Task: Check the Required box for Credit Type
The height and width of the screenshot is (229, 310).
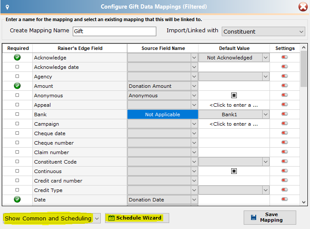Action: pos(17,190)
